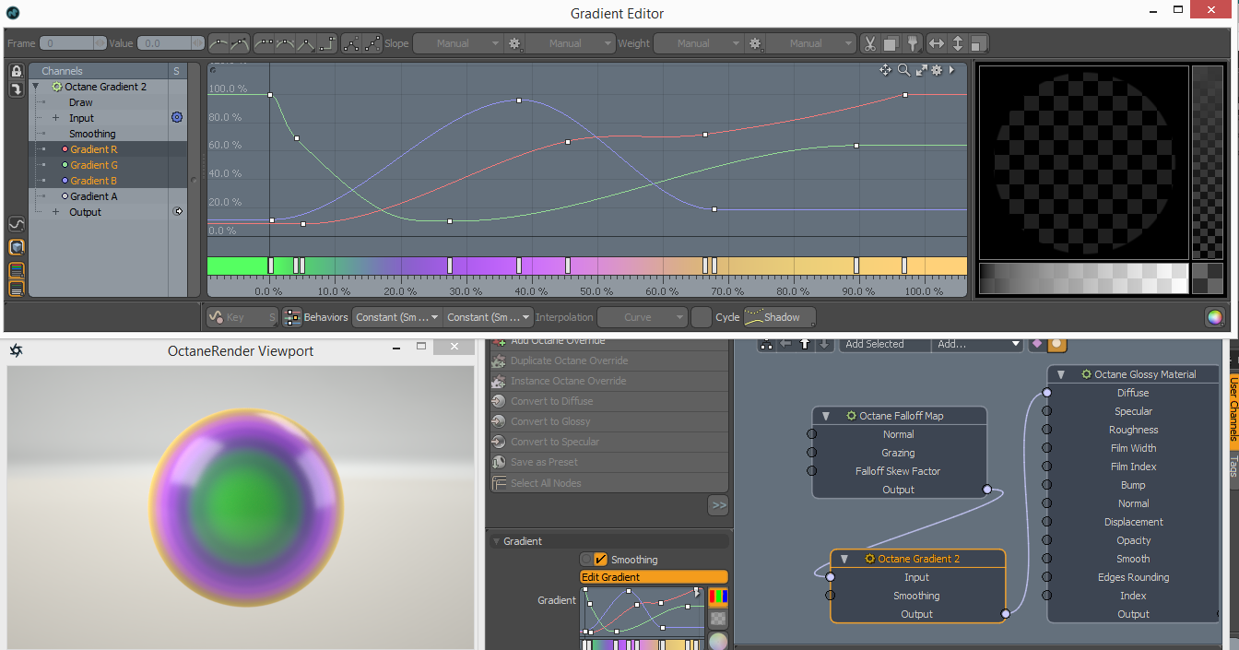Image resolution: width=1239 pixels, height=650 pixels.
Task: Select Convert to Glossy entry
Action: (x=609, y=421)
